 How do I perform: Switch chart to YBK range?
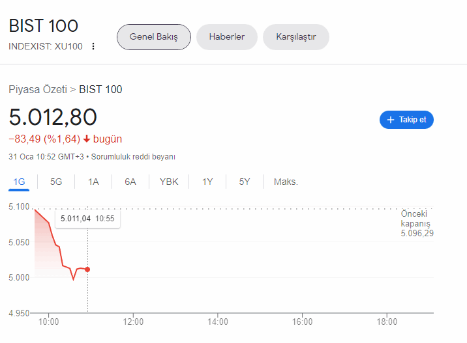point(169,182)
